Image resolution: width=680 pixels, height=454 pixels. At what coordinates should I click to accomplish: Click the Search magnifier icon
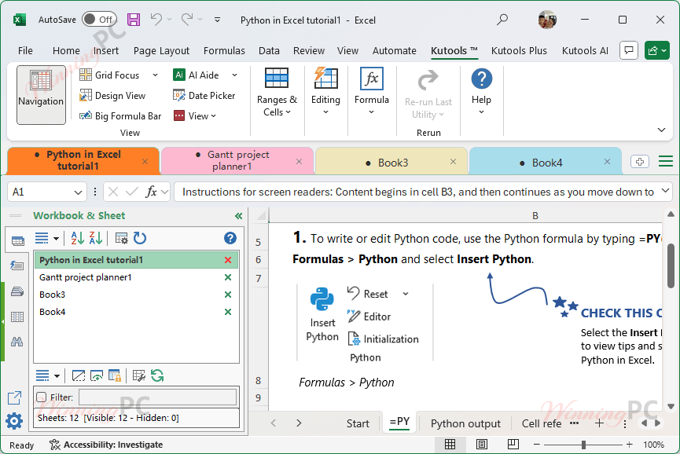[502, 20]
